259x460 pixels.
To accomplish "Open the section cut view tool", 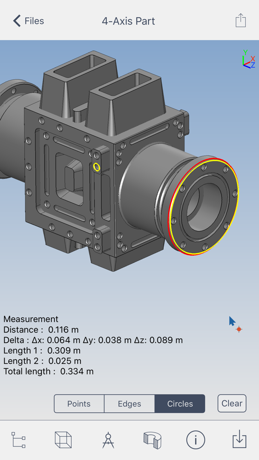I will coord(152,440).
